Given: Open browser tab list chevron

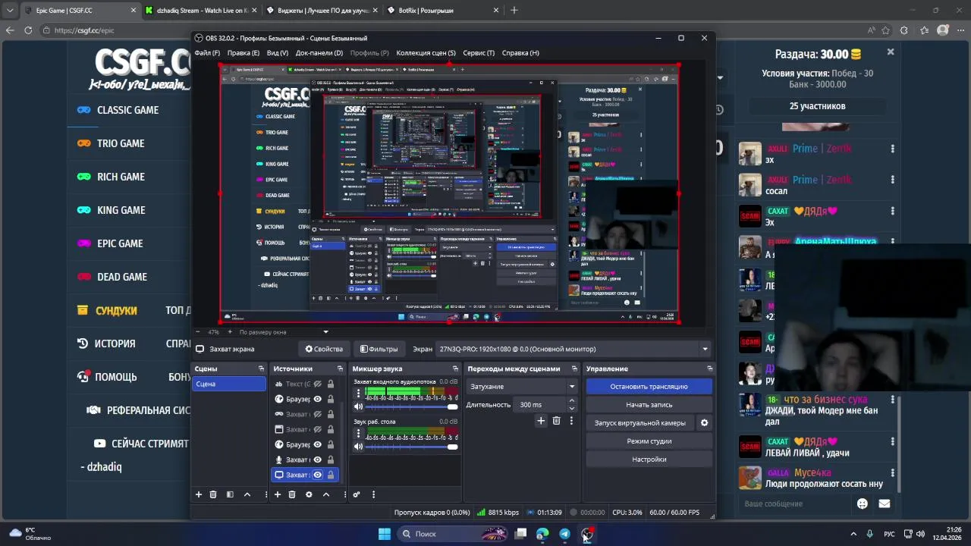Looking at the screenshot, I should pyautogui.click(x=9, y=10).
